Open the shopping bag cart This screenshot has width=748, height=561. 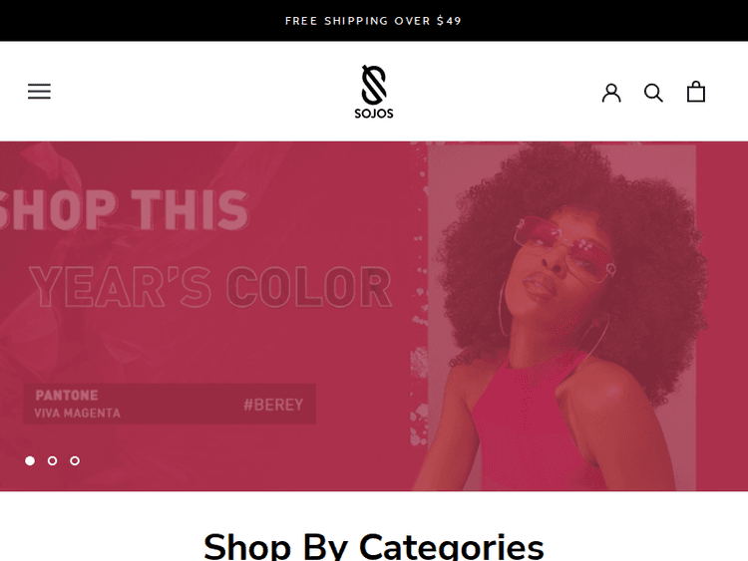coord(695,92)
